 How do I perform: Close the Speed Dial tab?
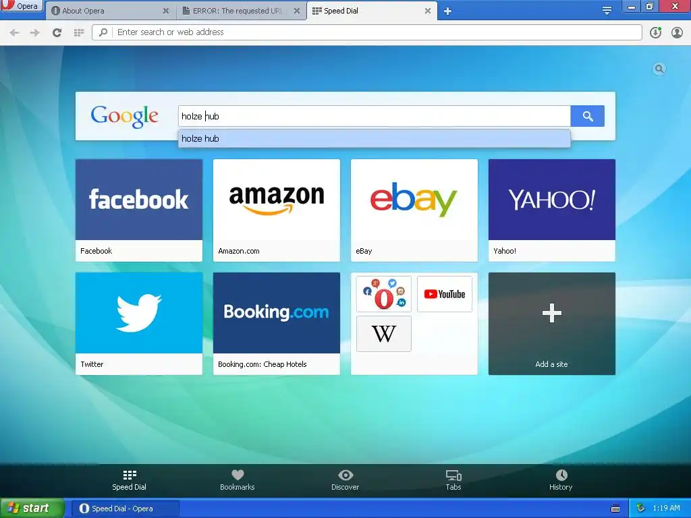(427, 11)
